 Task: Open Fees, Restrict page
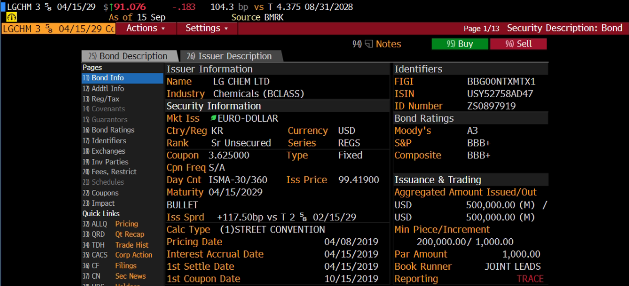[x=110, y=172]
